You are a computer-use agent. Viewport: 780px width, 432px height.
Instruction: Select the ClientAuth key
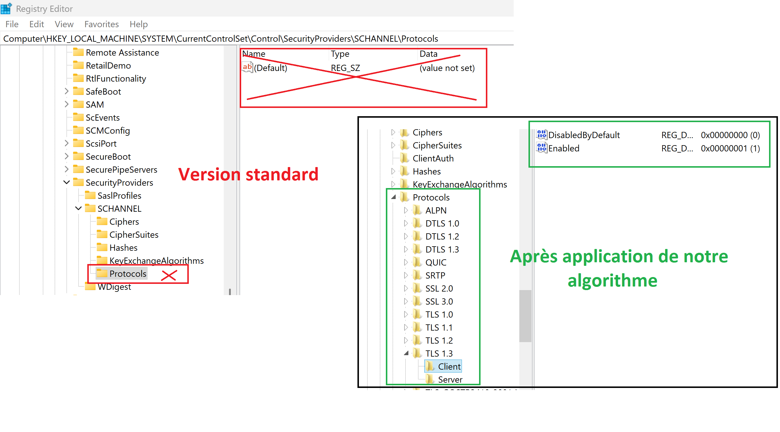coord(433,158)
